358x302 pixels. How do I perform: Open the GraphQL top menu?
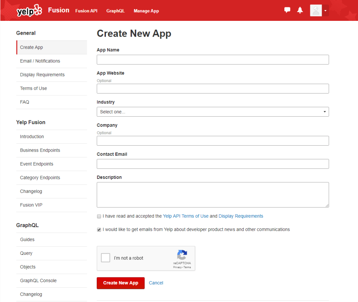116,11
